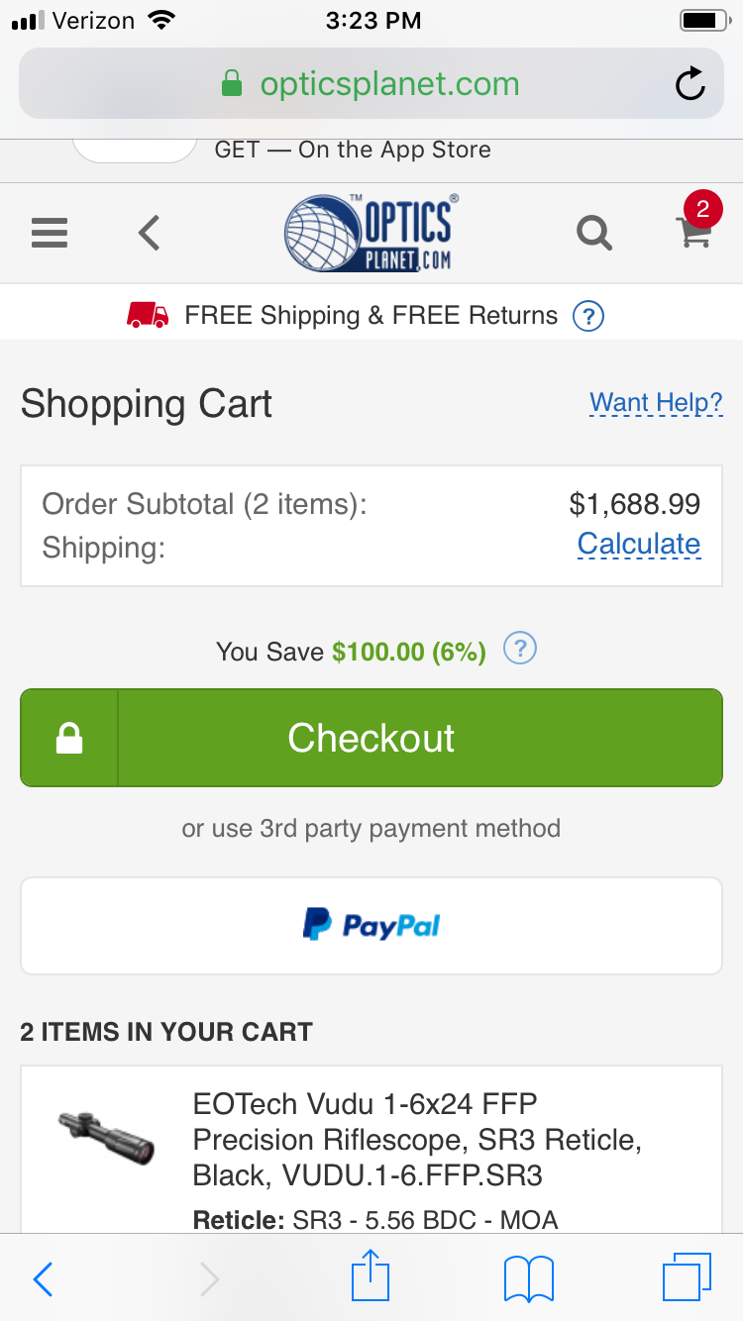
Task: Open the Safari bookmarks icon
Action: [x=528, y=1279]
